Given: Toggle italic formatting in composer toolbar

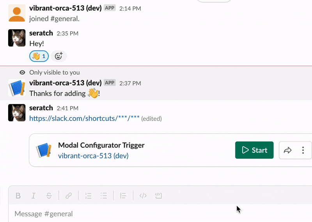Looking at the screenshot, I should click(34, 196).
